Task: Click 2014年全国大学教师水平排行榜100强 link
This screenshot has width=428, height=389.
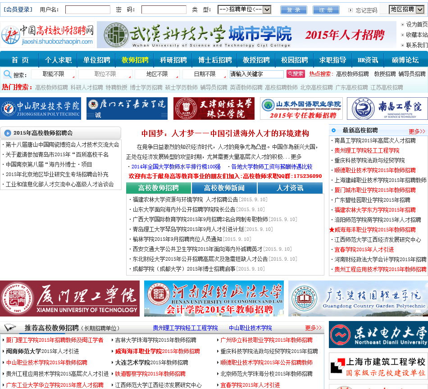Action: 176,167
